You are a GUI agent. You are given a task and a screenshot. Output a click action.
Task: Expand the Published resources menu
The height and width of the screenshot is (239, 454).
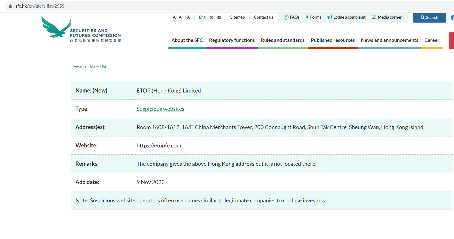point(333,40)
